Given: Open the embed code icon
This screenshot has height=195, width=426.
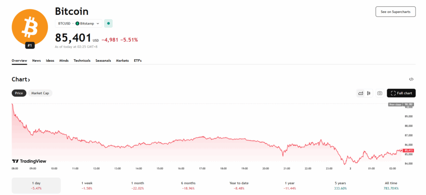Looking at the screenshot, I should (411, 79).
